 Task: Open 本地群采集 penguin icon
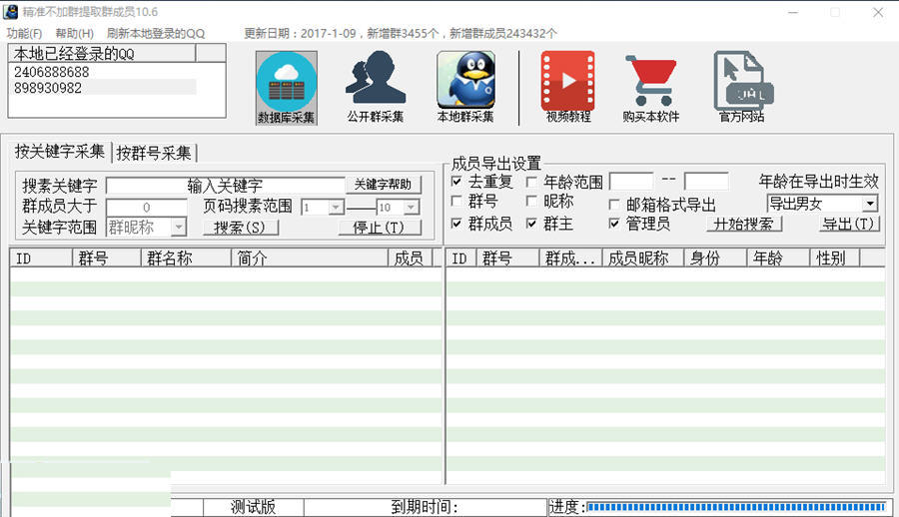click(x=465, y=88)
